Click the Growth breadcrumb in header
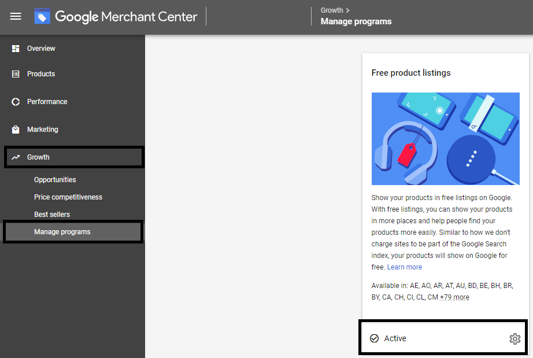The height and width of the screenshot is (358, 533). 332,10
